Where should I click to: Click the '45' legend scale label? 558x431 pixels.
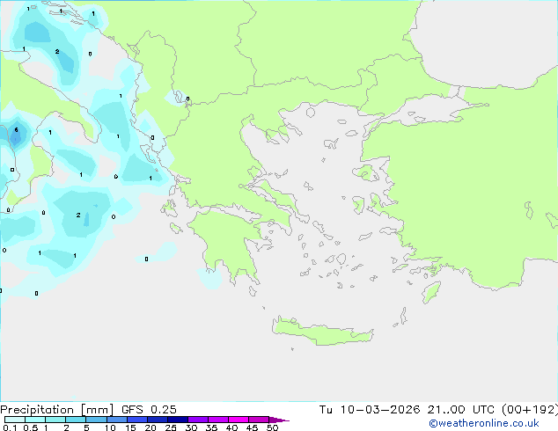252,427
